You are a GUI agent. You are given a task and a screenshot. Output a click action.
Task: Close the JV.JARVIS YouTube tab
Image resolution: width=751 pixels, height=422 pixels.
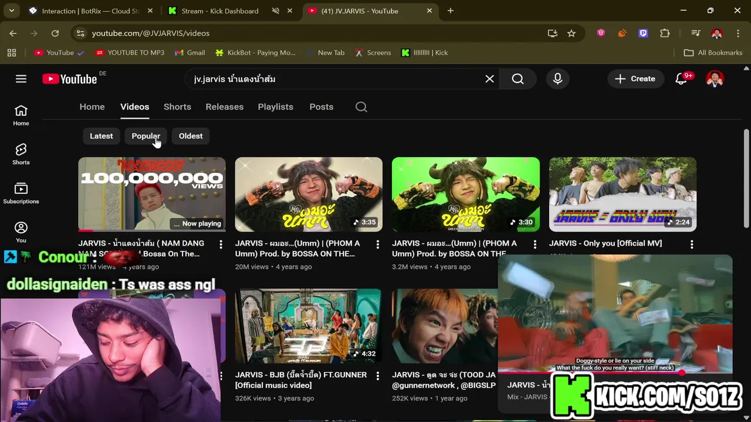pyautogui.click(x=429, y=11)
